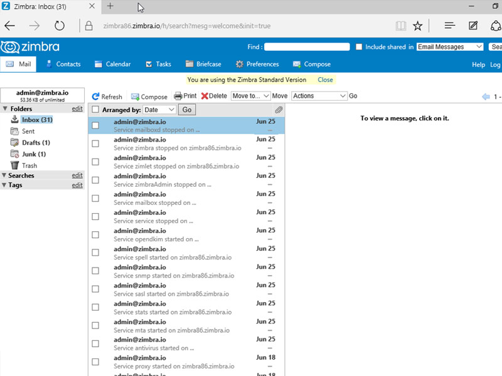Add page to favorites star
Viewport: 502px width, 376px height.
click(417, 26)
